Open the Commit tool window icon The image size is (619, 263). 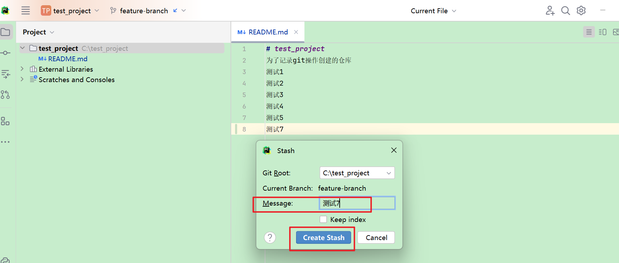pyautogui.click(x=6, y=53)
